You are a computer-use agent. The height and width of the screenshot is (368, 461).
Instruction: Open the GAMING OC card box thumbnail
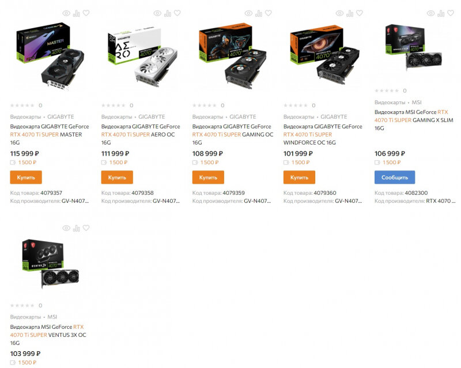coord(233,56)
